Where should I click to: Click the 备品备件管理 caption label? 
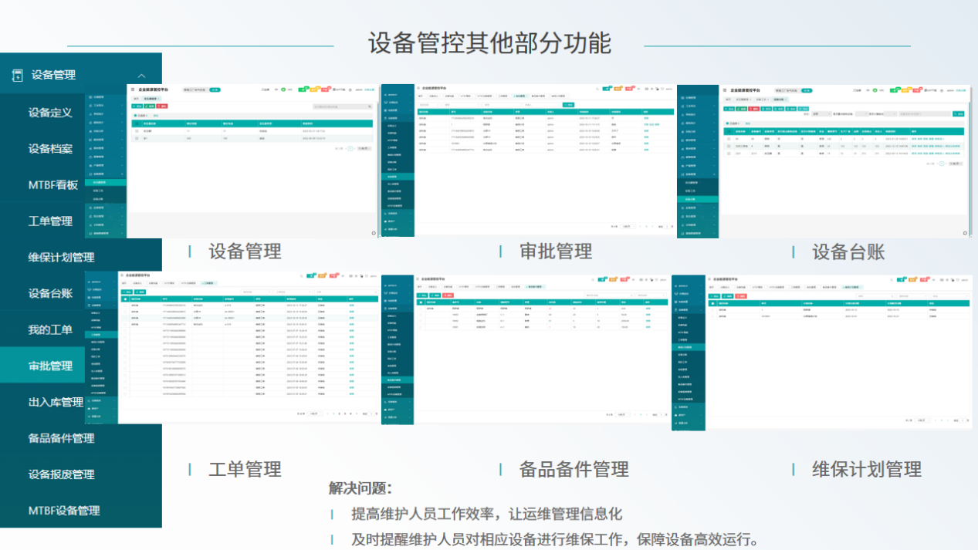574,468
